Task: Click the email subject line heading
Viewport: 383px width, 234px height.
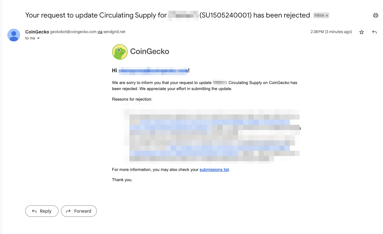Action: [168, 15]
